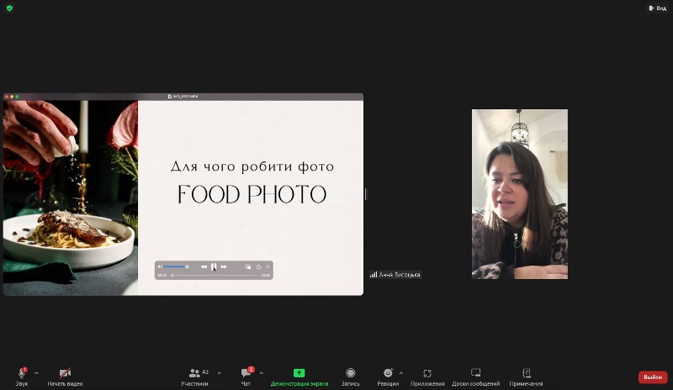Image resolution: width=673 pixels, height=390 pixels.
Task: Open the Участники participants panel
Action: click(194, 377)
